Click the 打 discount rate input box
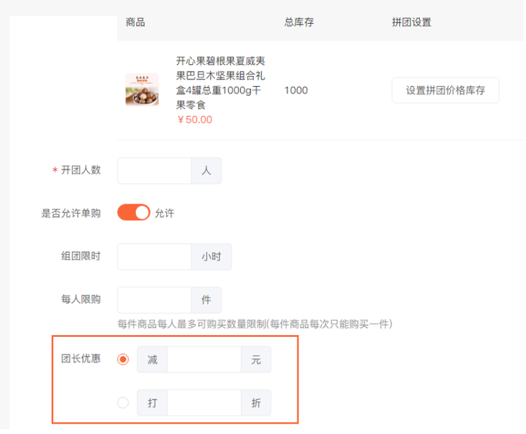This screenshot has height=434, width=526. click(x=204, y=402)
